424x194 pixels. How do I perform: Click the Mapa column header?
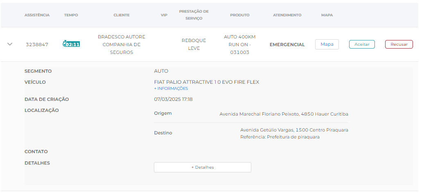click(x=327, y=15)
